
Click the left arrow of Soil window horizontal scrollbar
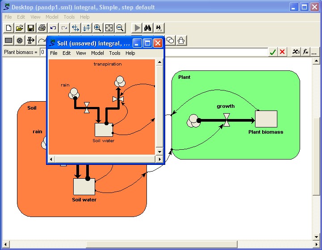click(51, 159)
